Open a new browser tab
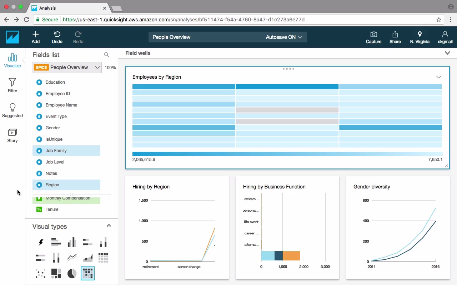The width and height of the screenshot is (457, 285). 117,8
